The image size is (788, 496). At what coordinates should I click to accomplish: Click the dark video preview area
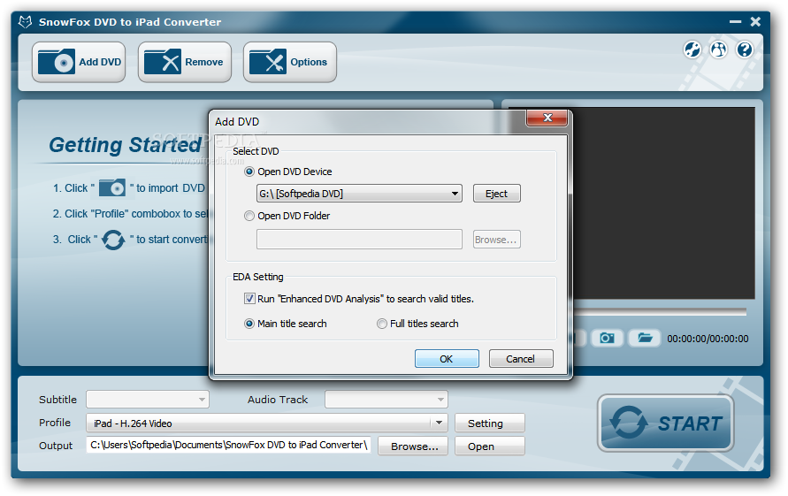click(x=663, y=203)
